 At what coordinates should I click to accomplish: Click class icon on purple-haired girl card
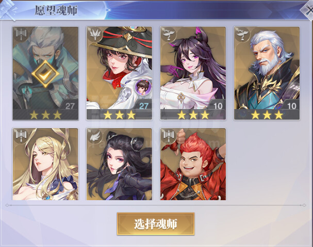[x=169, y=34]
